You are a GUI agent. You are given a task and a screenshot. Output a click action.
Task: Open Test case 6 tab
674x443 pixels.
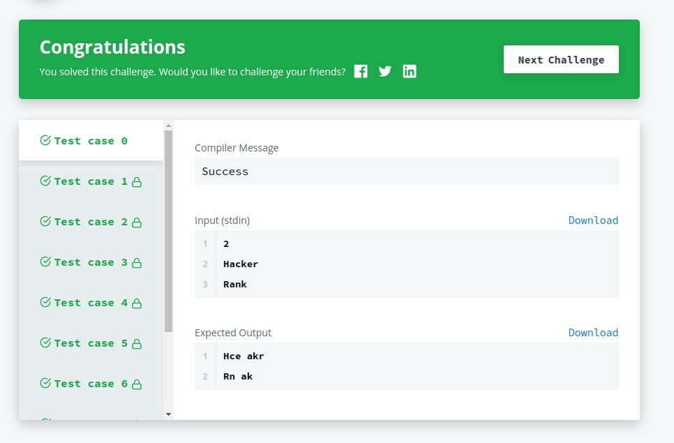point(91,383)
